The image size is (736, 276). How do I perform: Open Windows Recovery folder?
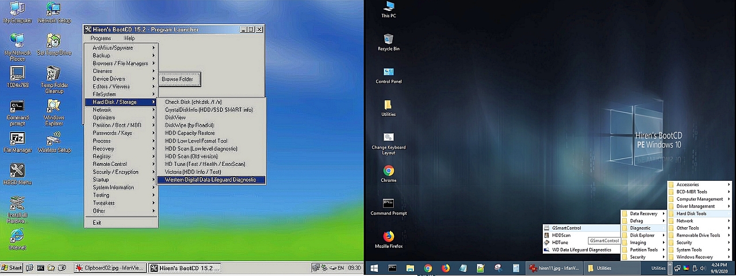(700, 257)
